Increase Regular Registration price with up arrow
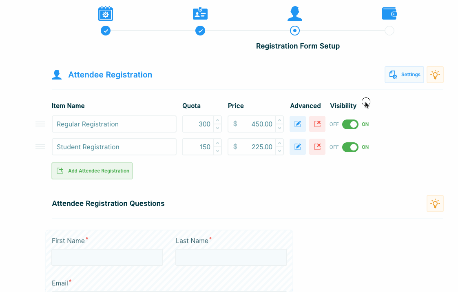This screenshot has width=458, height=292. point(279,120)
